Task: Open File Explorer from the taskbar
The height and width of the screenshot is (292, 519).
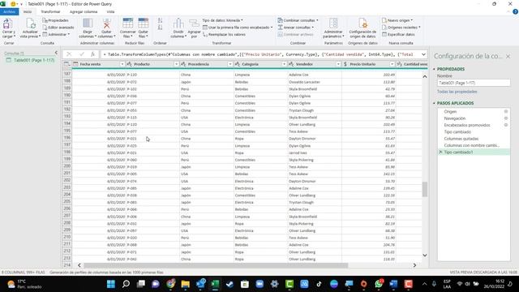Action: point(186,284)
